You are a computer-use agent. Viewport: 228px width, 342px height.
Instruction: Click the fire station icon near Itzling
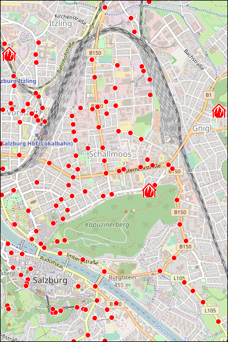pos(9,55)
